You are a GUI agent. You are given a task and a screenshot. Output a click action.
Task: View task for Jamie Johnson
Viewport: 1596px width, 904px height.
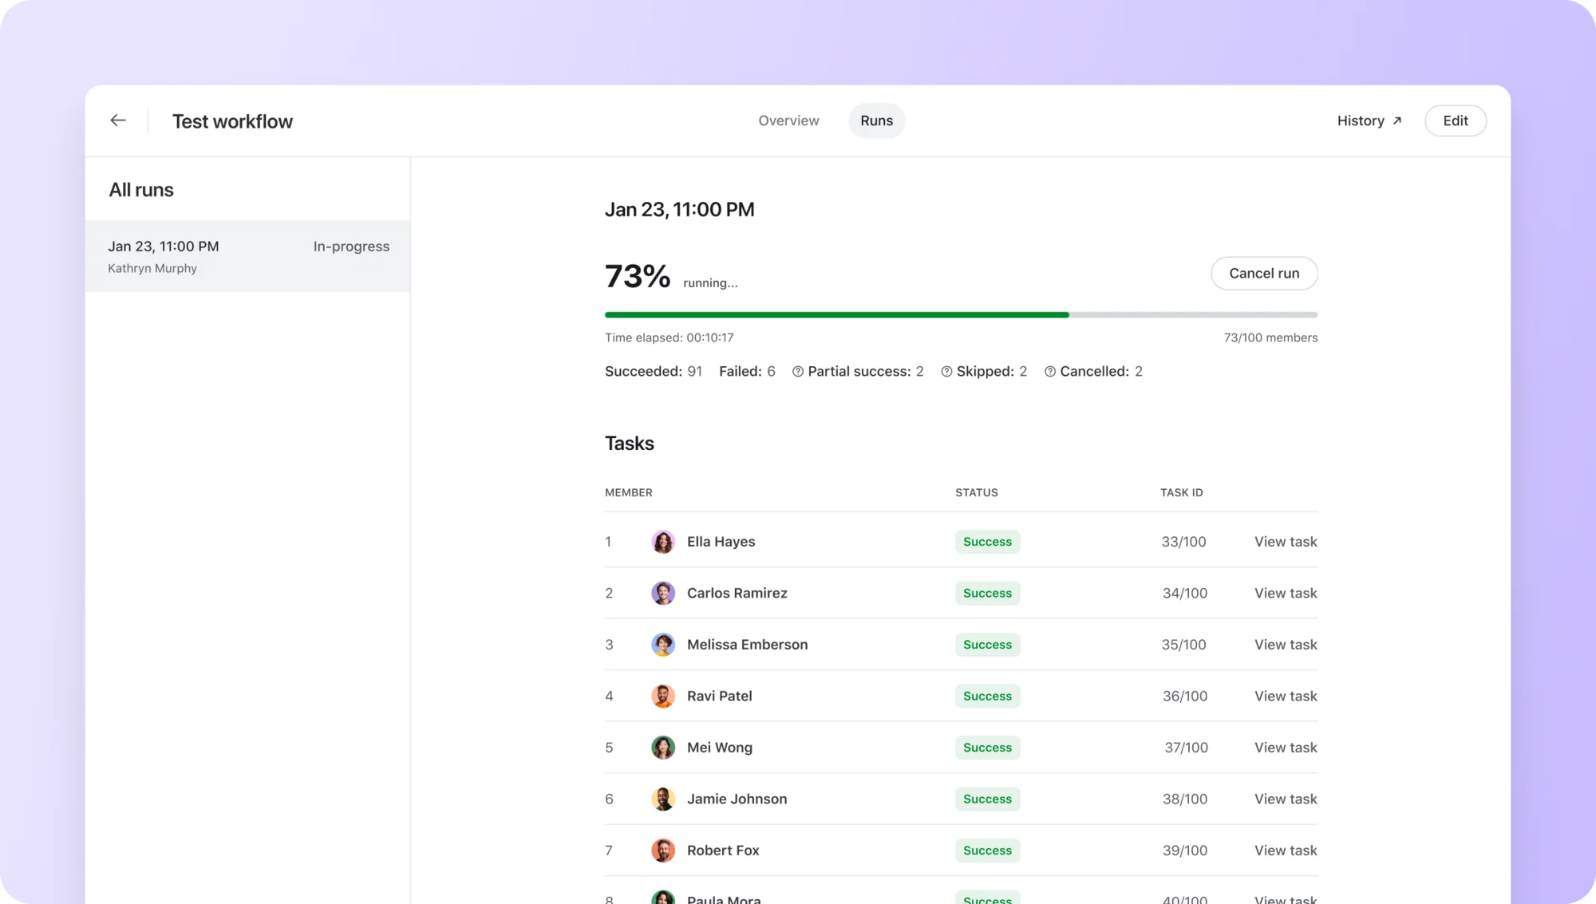pyautogui.click(x=1286, y=799)
